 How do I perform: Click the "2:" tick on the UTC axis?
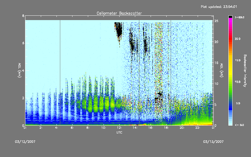click(41, 128)
